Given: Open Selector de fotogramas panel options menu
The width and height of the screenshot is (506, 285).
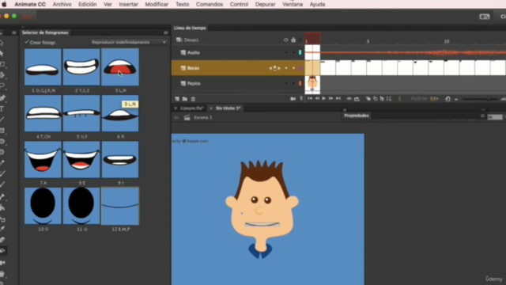Looking at the screenshot, I should (x=165, y=32).
